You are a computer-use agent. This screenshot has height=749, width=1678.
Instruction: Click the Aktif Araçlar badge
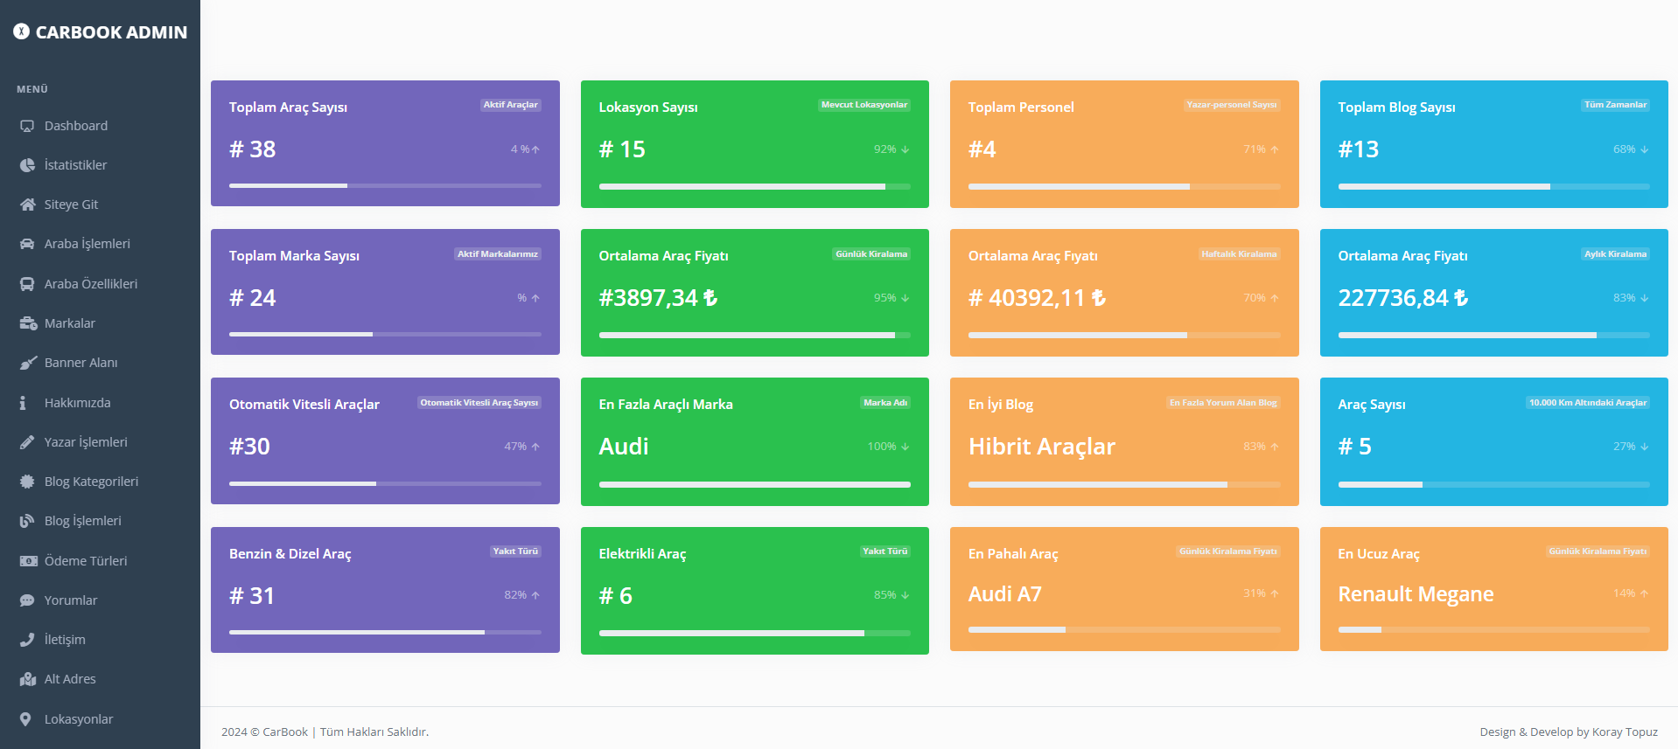click(510, 105)
